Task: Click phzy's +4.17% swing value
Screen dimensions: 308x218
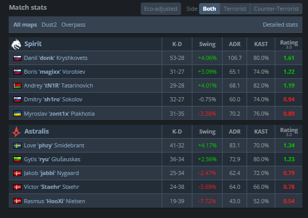Action: pyautogui.click(x=207, y=145)
